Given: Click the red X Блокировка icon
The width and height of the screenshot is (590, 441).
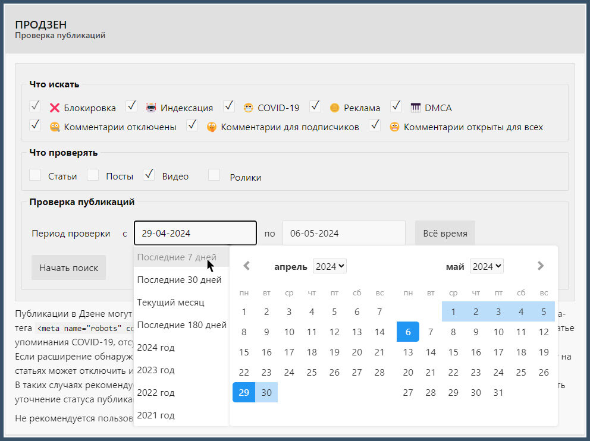Looking at the screenshot, I should pos(55,108).
